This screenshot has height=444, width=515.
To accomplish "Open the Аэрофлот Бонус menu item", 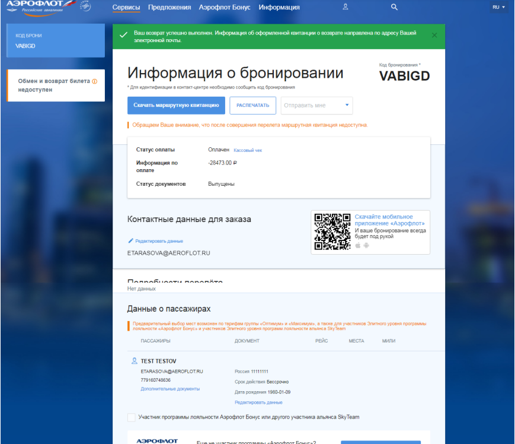I will 225,8.
